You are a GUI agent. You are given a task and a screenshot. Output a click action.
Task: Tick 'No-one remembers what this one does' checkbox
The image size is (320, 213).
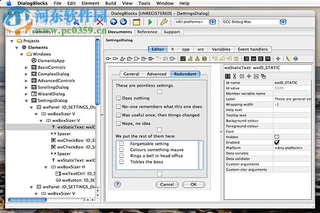point(118,106)
